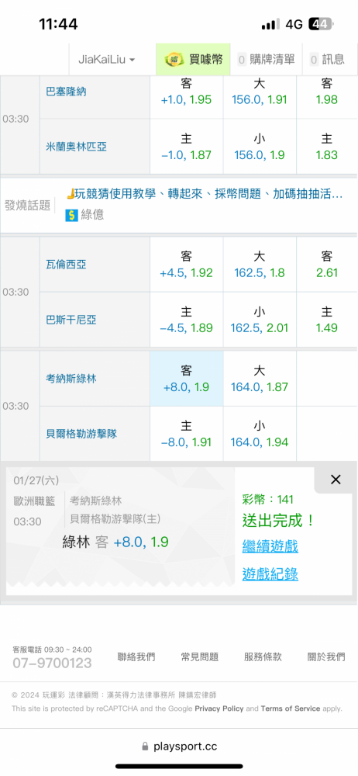Open the 常見問題 FAQ link
Image resolution: width=358 pixels, height=776 pixels.
199,656
